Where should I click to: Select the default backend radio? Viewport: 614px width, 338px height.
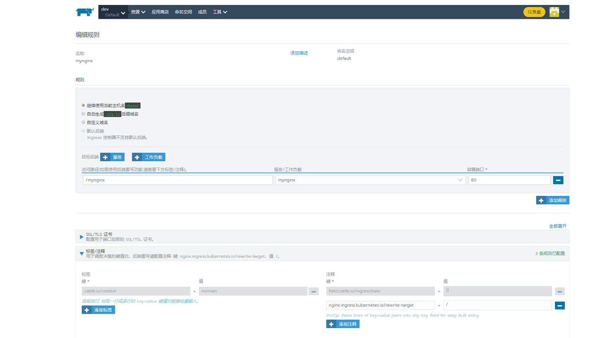(x=84, y=131)
